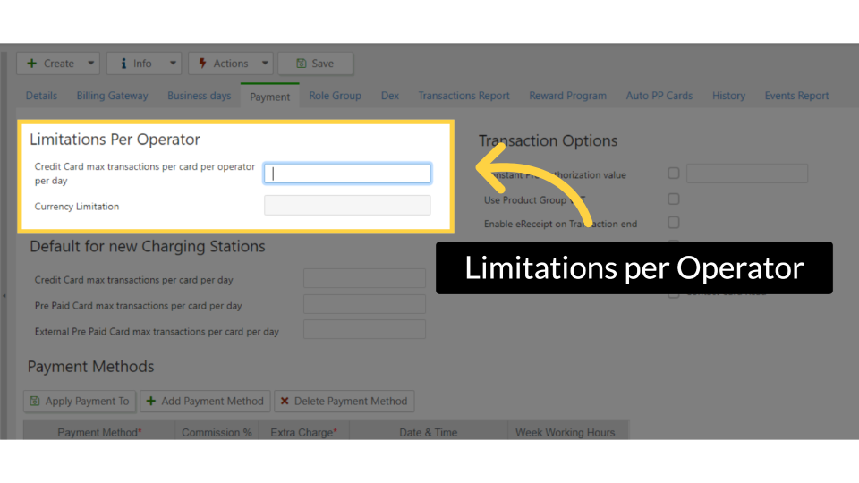This screenshot has height=483, width=859.
Task: Focus the Credit Card max transactions per operator field
Action: (347, 174)
